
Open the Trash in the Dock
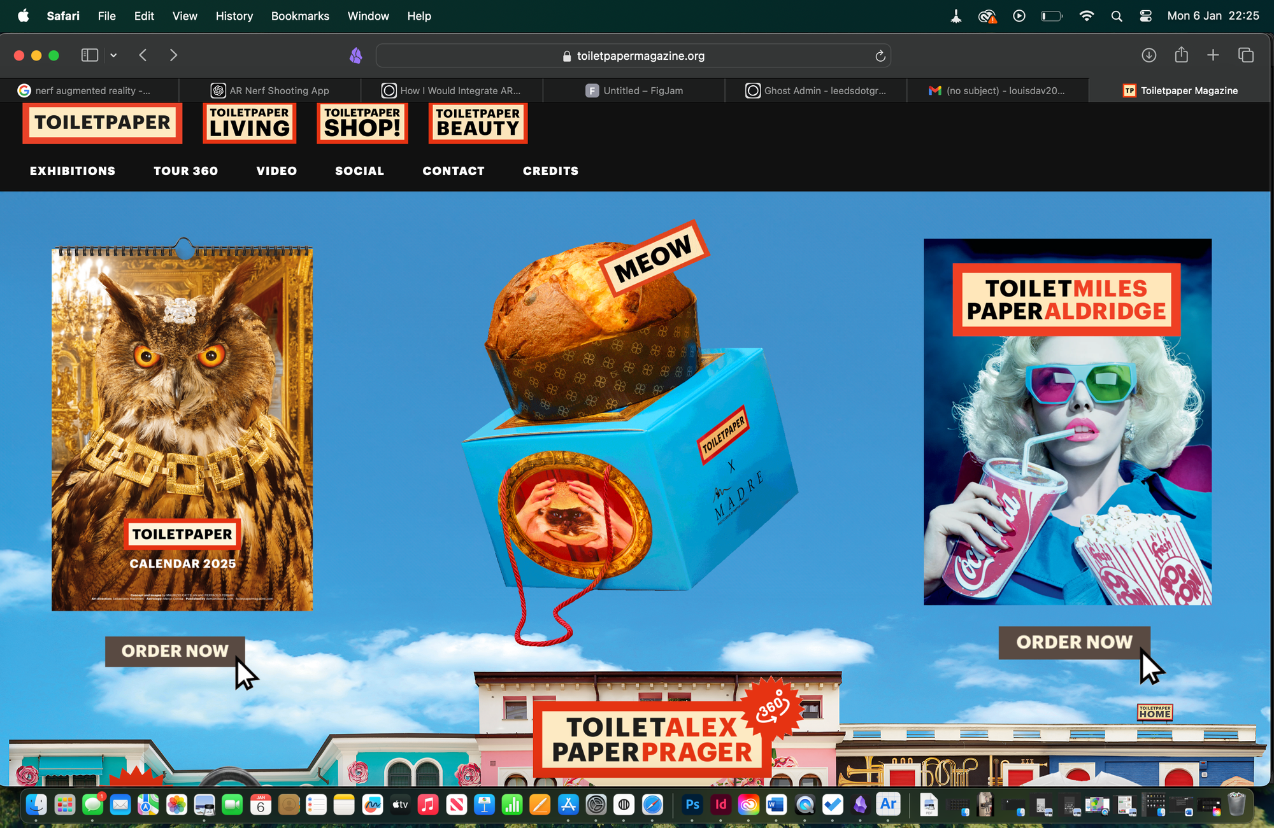click(x=1236, y=805)
